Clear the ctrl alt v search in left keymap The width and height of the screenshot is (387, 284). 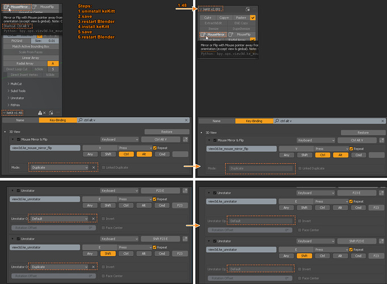186,120
